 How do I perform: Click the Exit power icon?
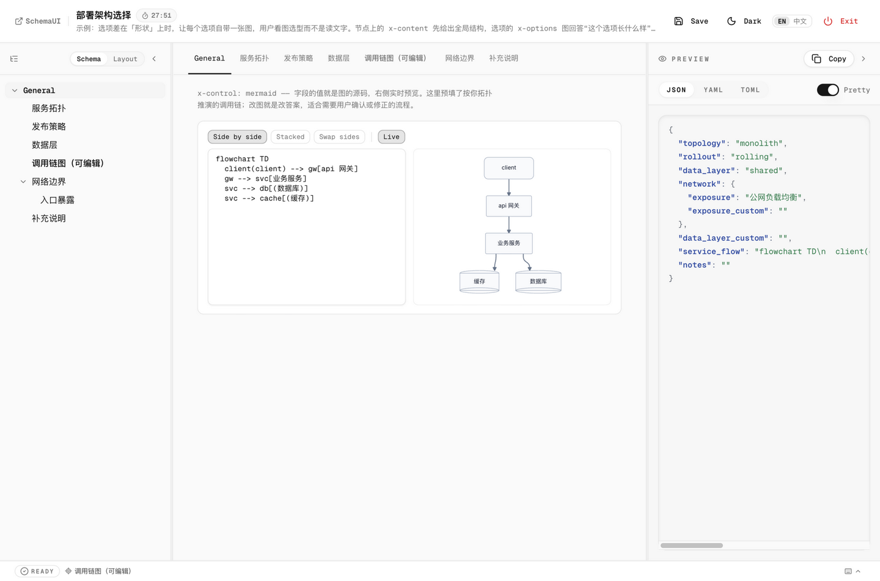828,21
